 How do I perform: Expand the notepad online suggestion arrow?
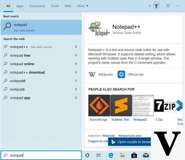tap(76, 64)
